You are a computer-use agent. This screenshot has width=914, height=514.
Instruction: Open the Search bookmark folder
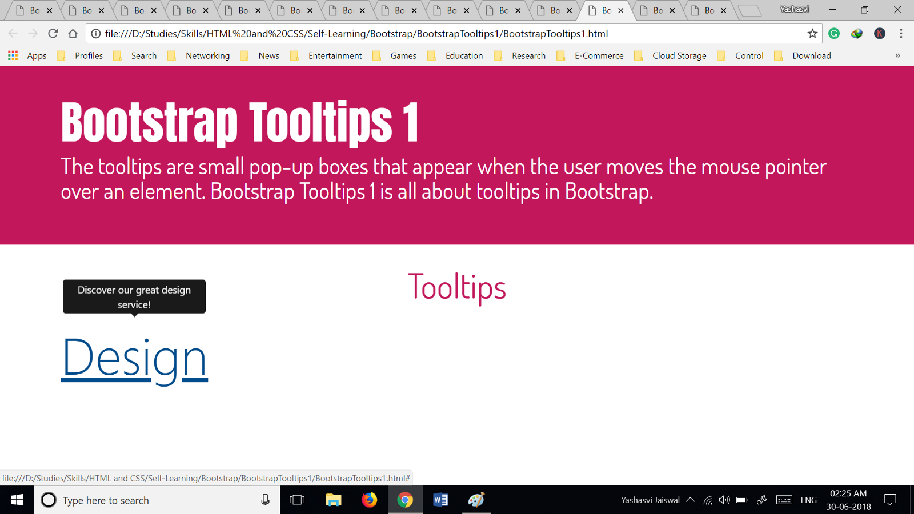point(135,55)
